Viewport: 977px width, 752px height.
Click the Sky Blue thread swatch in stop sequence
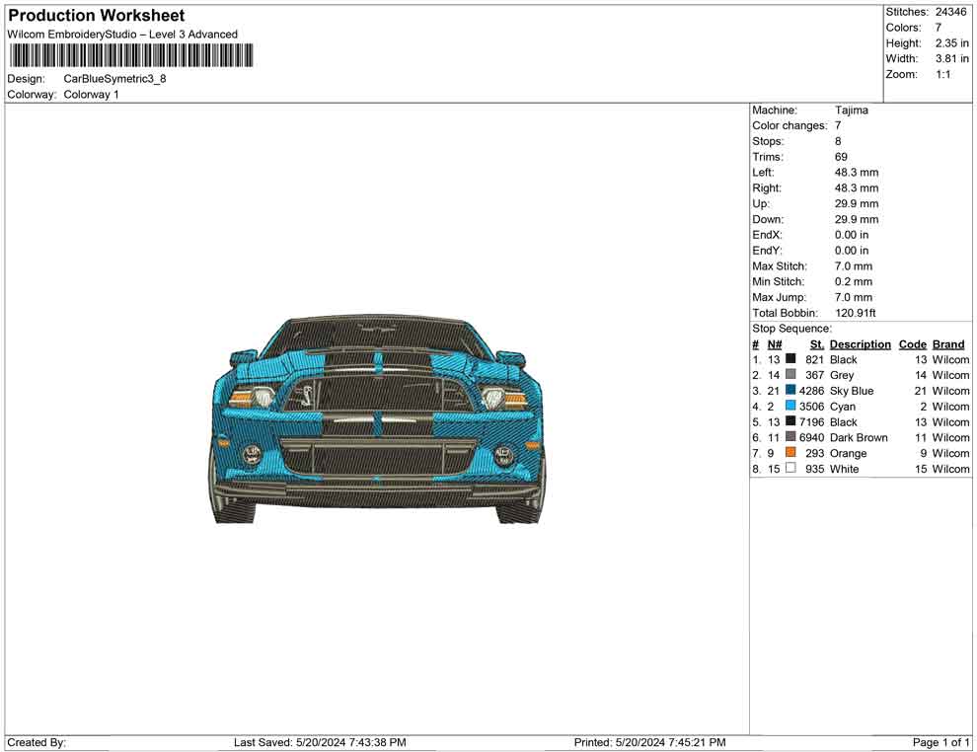coord(790,390)
